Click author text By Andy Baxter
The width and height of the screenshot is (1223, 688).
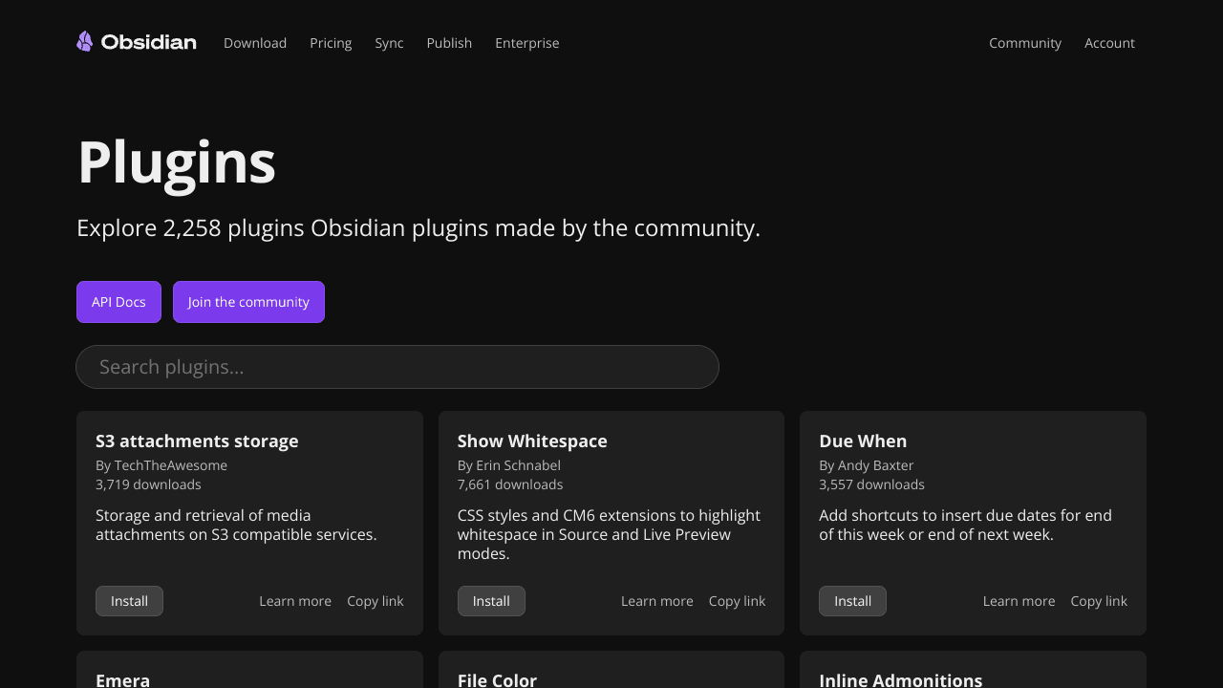coord(867,465)
